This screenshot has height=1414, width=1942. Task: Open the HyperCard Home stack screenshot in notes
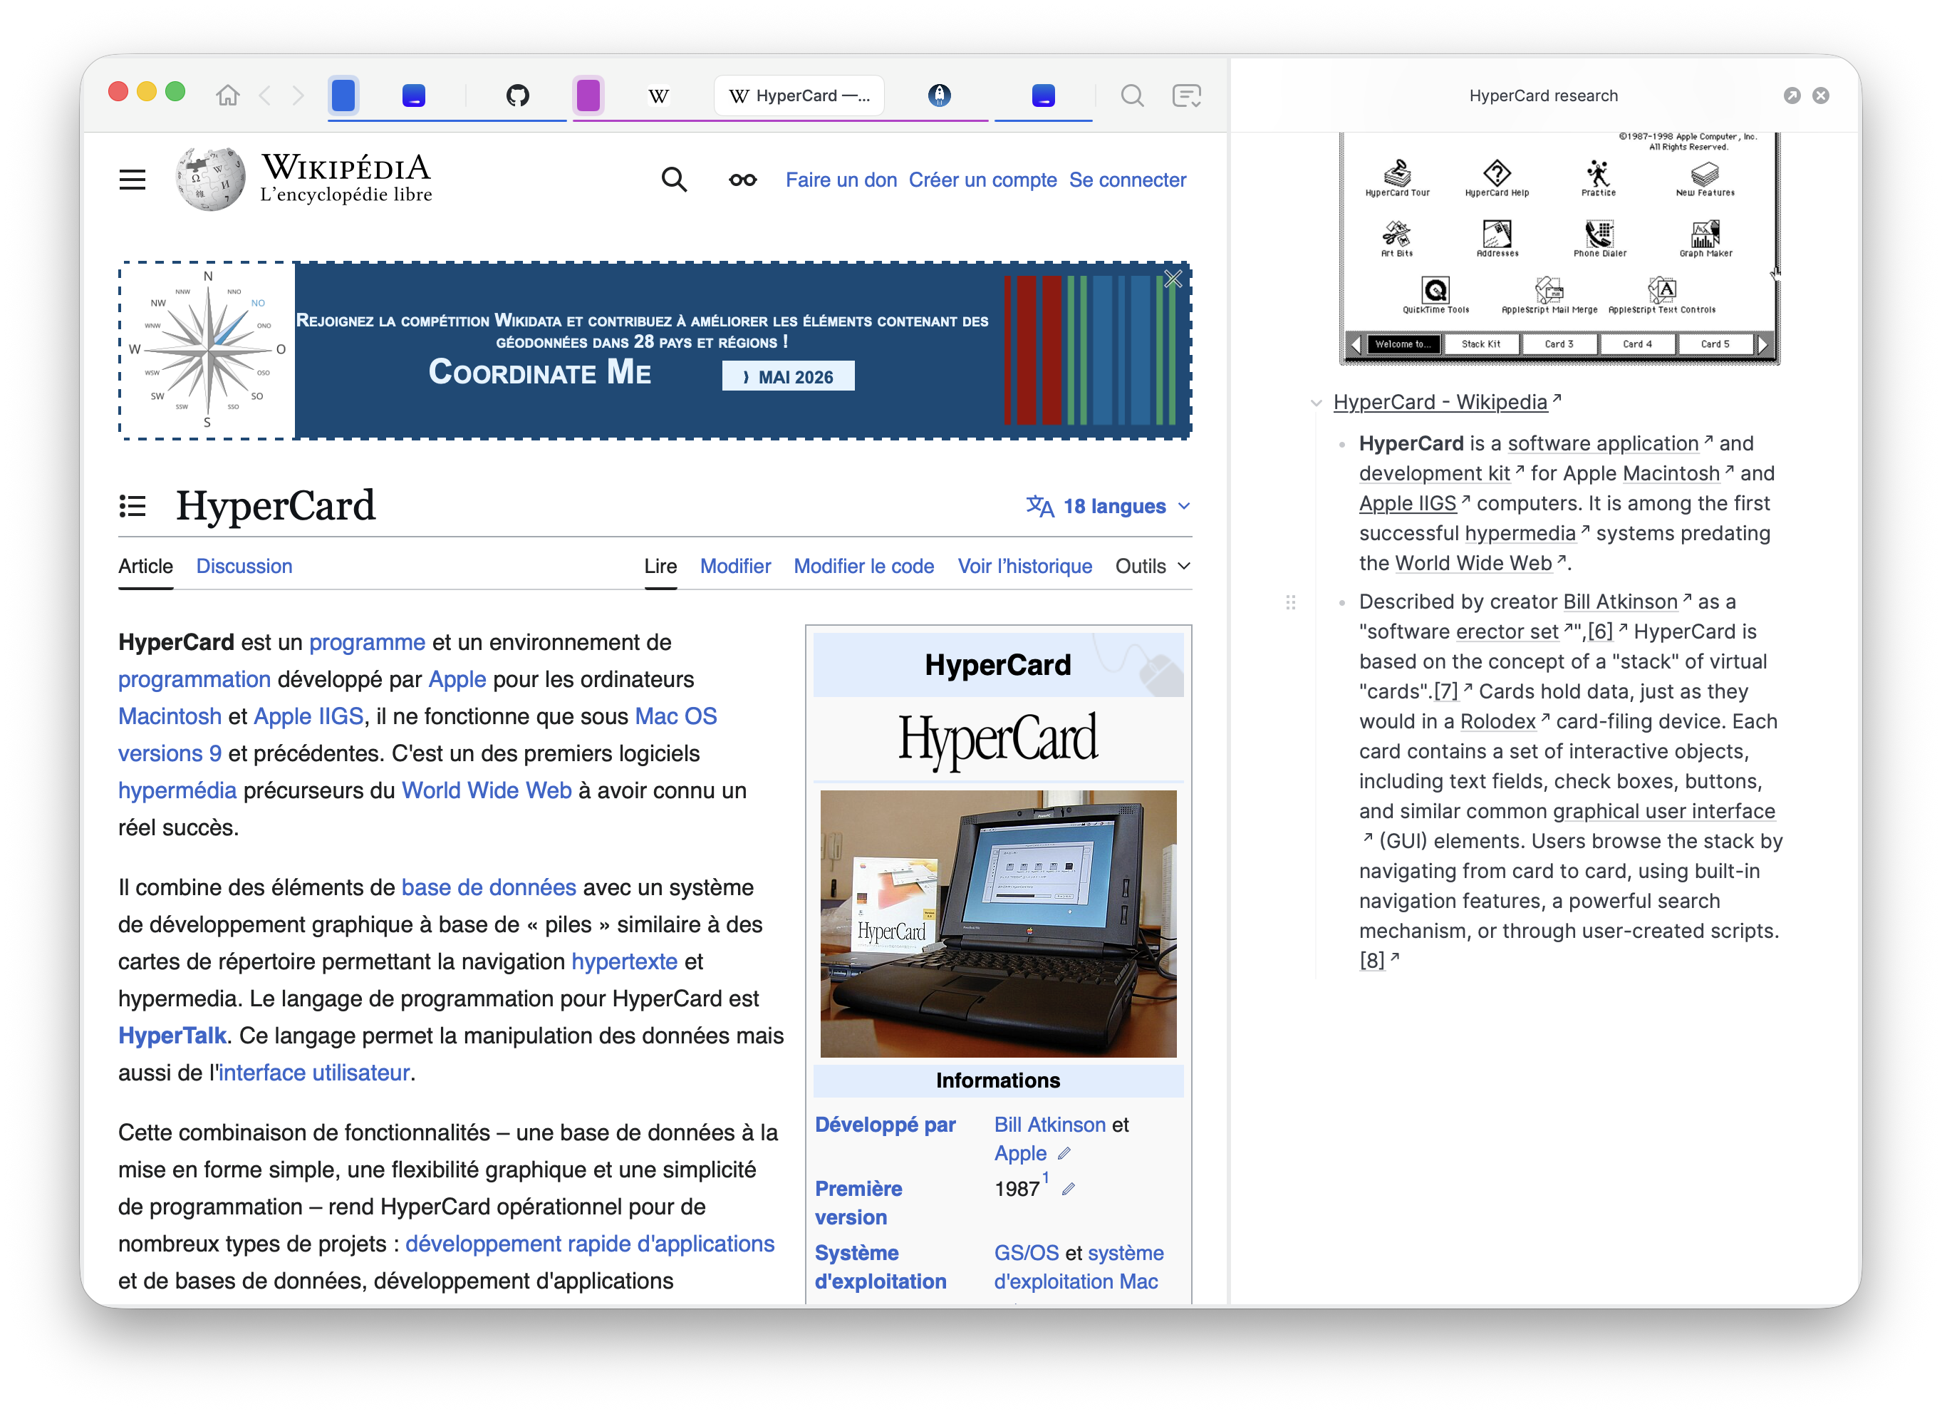1559,248
